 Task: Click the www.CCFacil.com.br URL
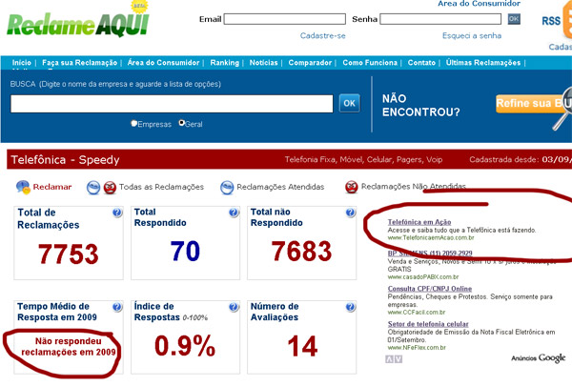(417, 313)
